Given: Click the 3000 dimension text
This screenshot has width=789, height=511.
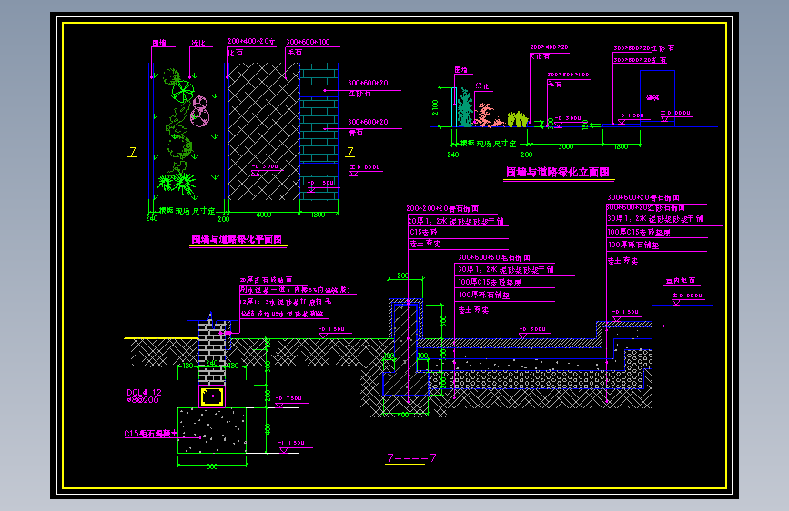Looking at the screenshot, I should (565, 147).
